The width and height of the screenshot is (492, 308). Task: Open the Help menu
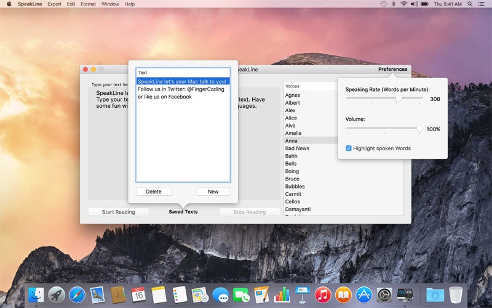point(130,4)
